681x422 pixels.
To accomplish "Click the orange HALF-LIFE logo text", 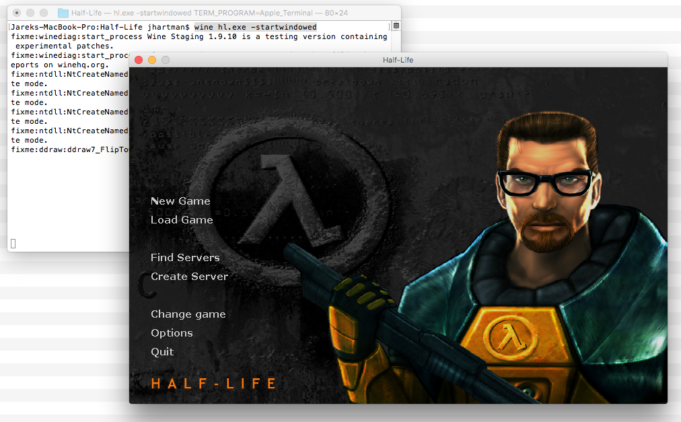I will (x=213, y=384).
